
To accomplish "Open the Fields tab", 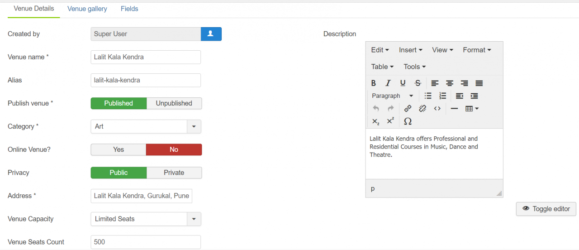I will 129,9.
